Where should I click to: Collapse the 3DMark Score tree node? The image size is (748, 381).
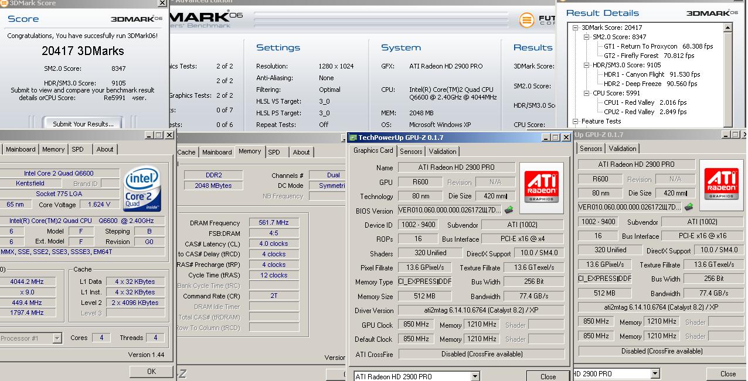coord(576,28)
